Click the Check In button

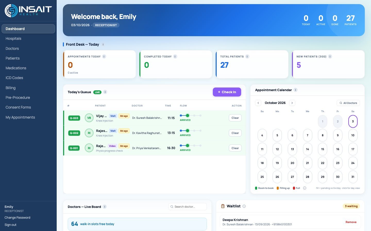[227, 92]
